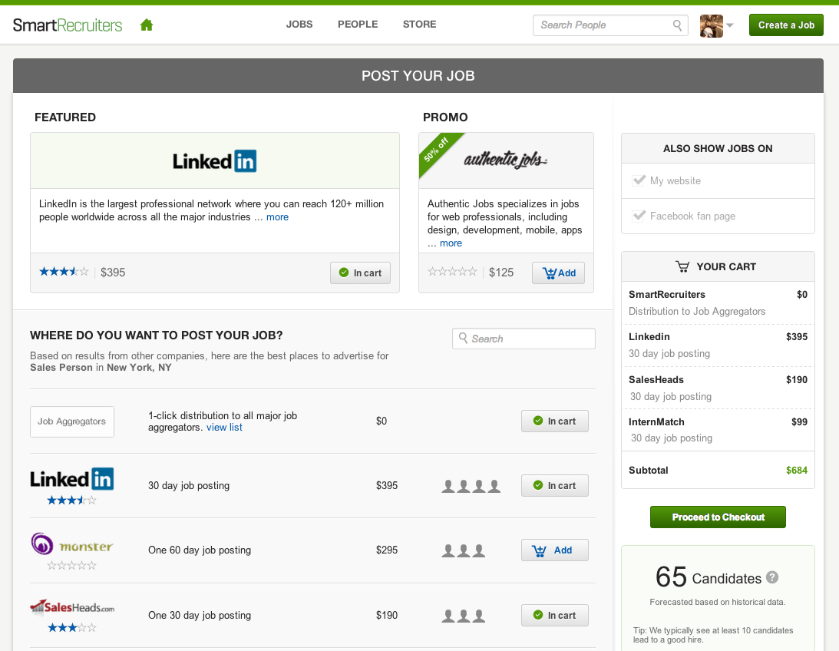
Task: Click the cart icon beside YOUR CART
Action: (x=682, y=266)
